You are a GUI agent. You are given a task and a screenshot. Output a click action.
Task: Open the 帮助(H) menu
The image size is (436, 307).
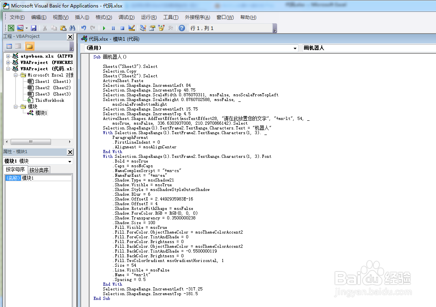point(248,17)
